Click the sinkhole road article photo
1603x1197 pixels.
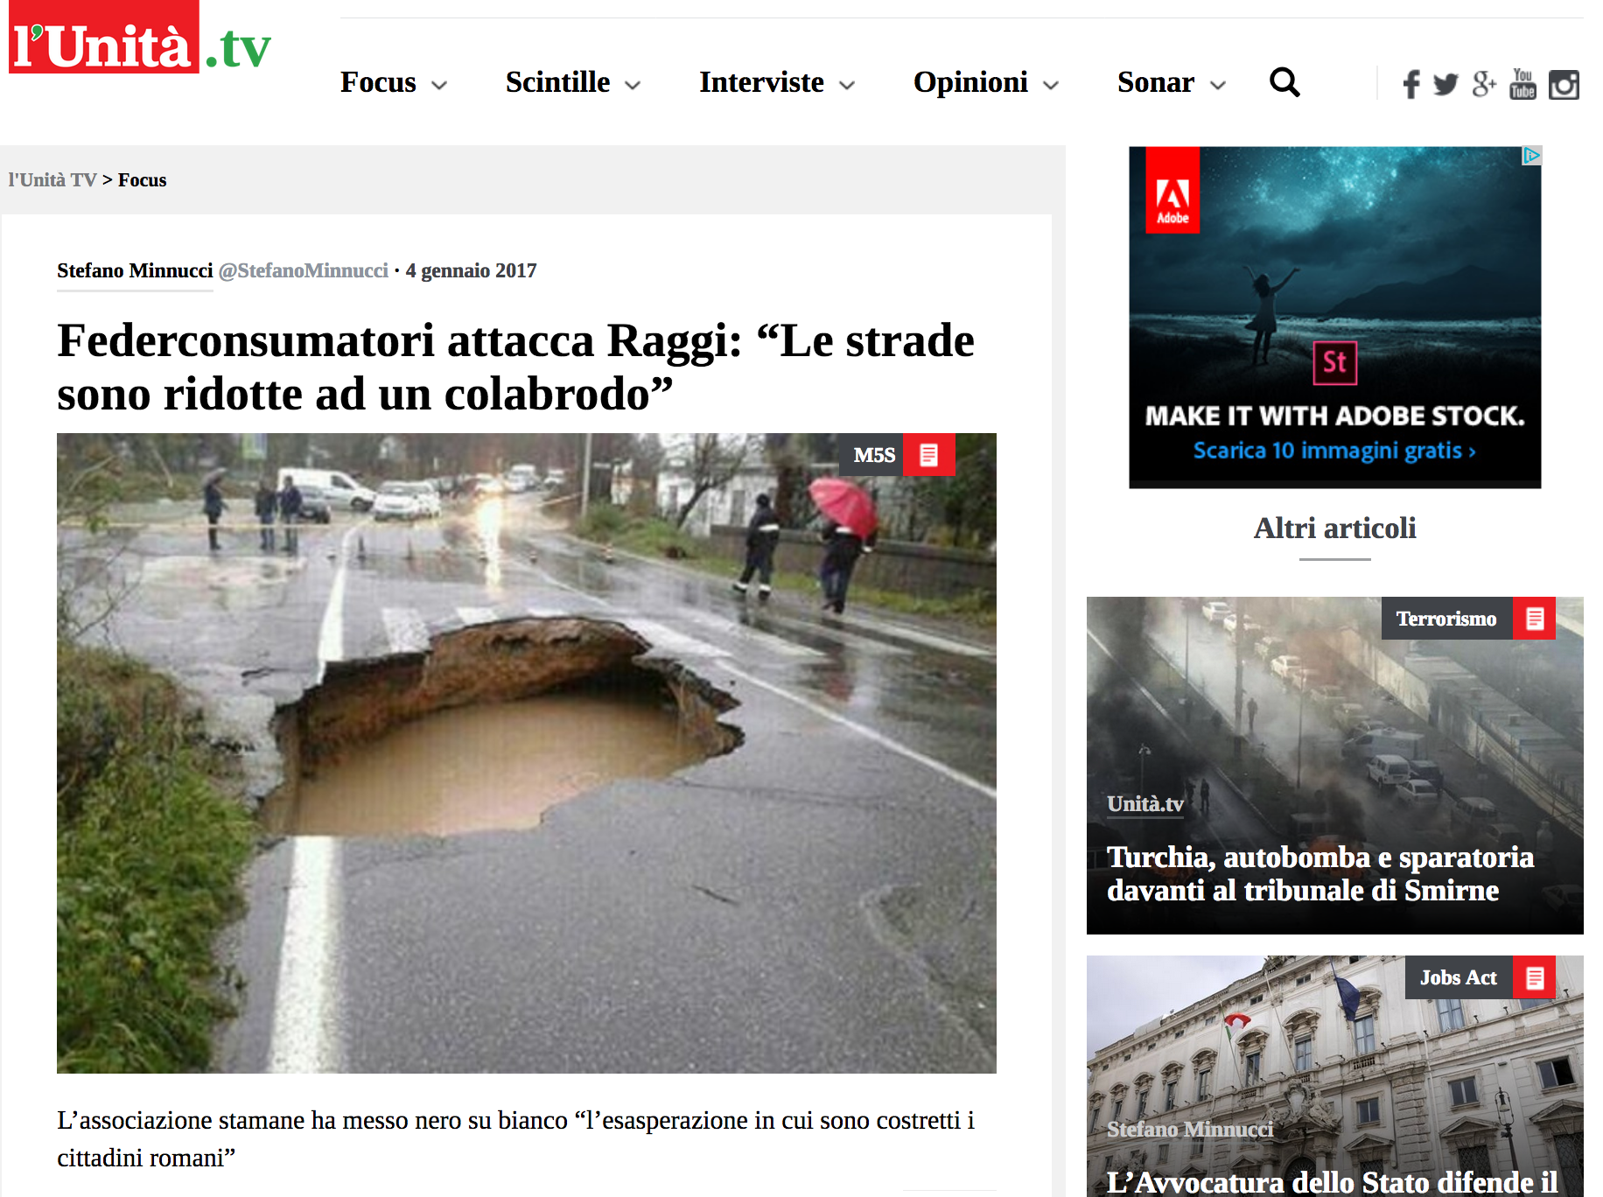pyautogui.click(x=527, y=753)
